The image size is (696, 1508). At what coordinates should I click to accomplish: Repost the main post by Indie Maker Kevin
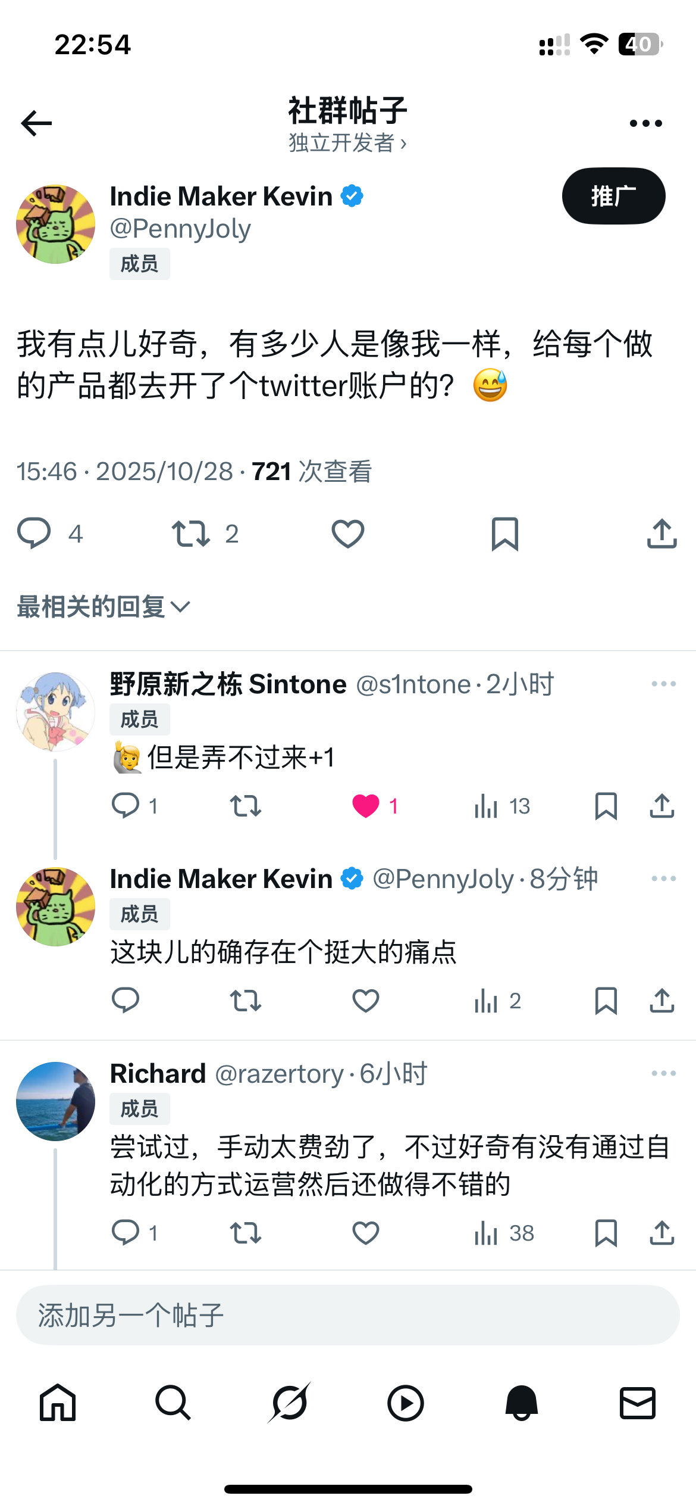(191, 534)
